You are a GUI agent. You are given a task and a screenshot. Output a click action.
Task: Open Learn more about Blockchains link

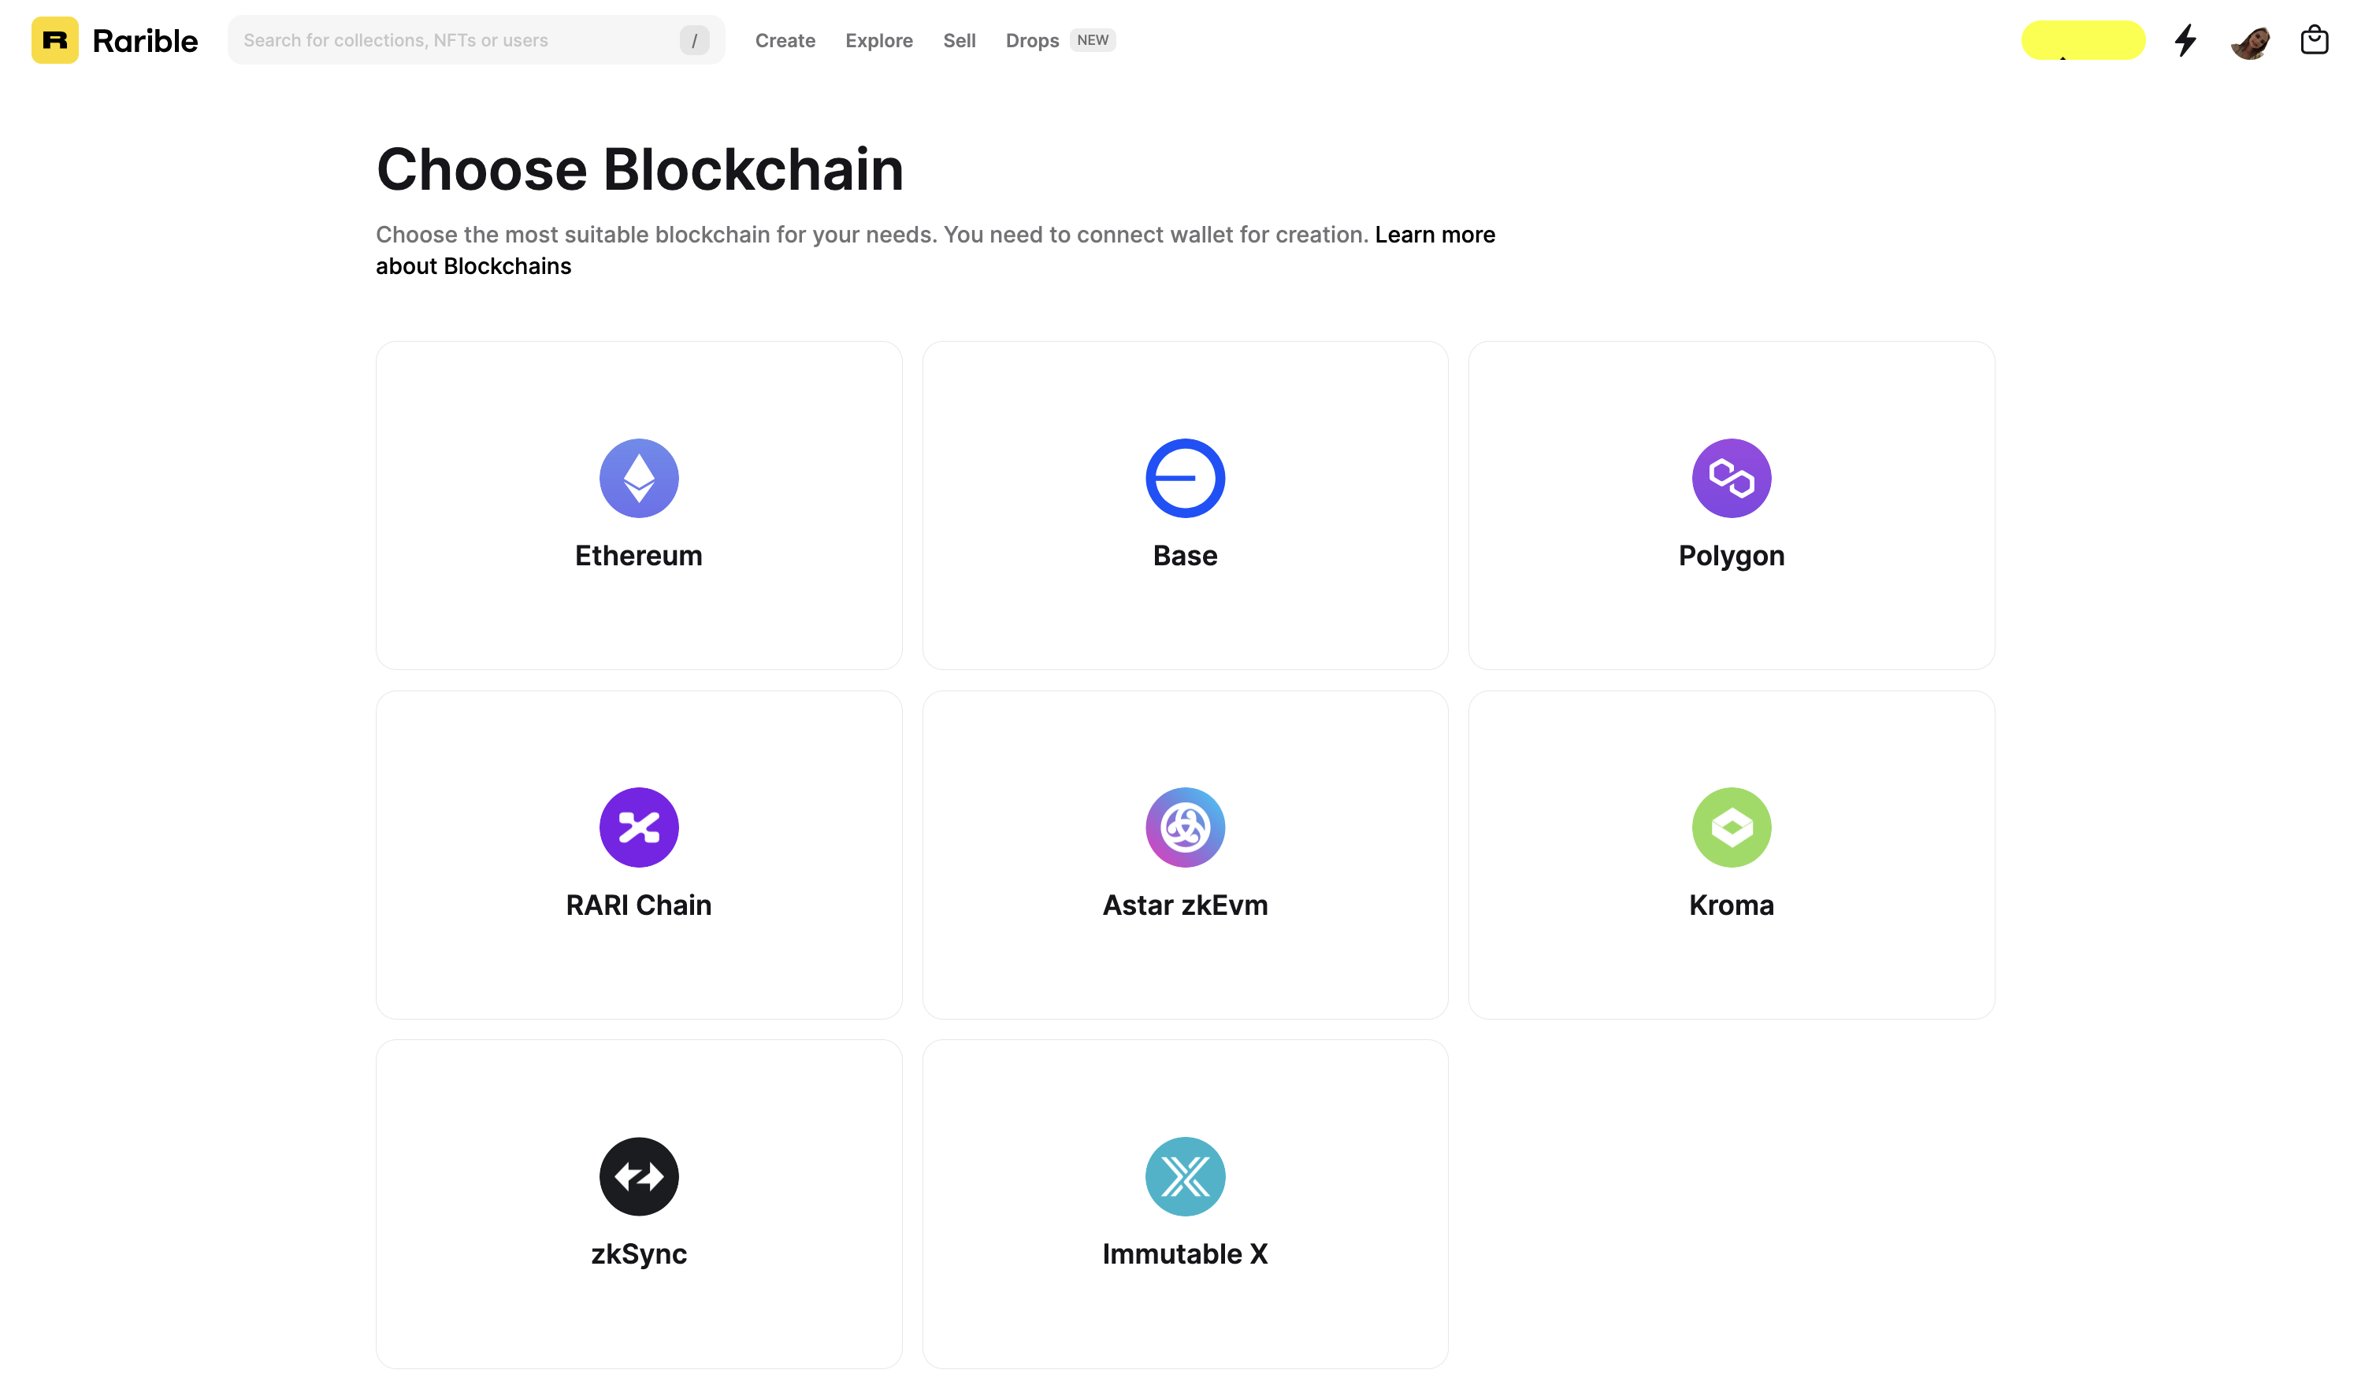tap(935, 250)
